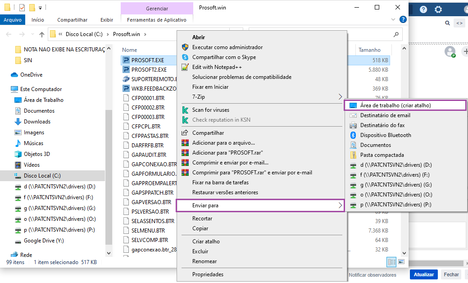Select Este Computador in navigation pane

point(41,89)
